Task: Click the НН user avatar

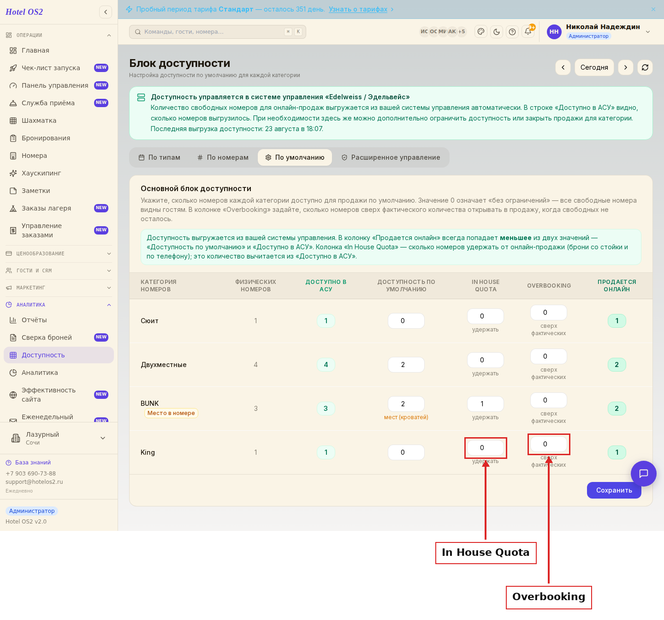Action: click(554, 32)
